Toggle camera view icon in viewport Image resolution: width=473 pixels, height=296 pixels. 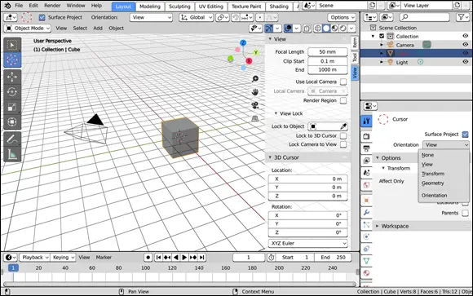click(x=255, y=105)
